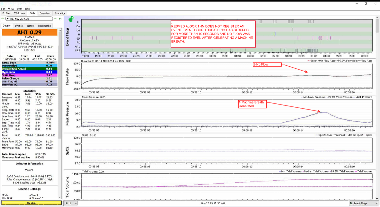
Task: Go to the previous day with the left arrow
Action: pos(3,19)
